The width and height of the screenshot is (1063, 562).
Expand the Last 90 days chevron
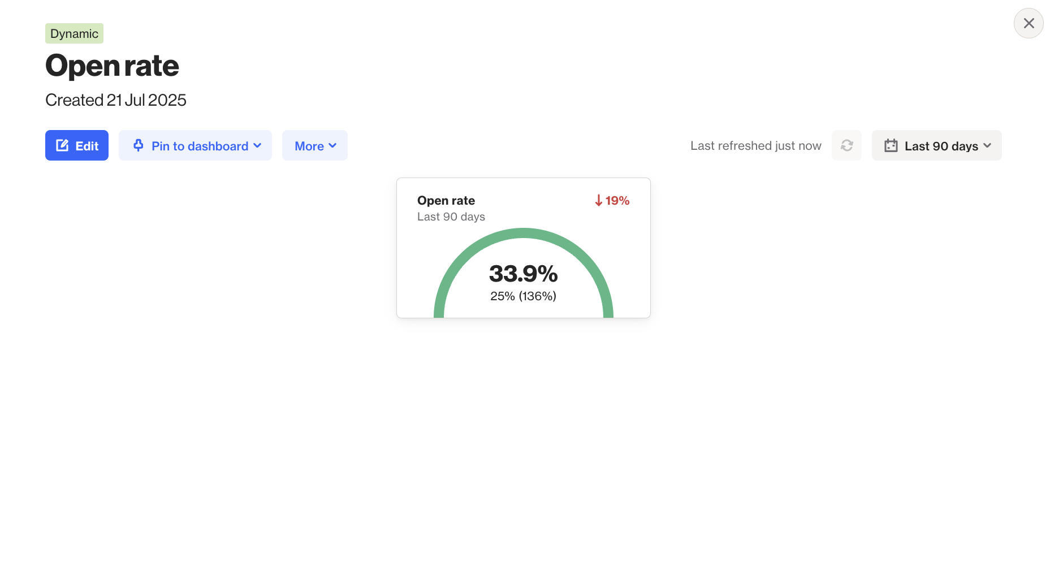tap(987, 145)
